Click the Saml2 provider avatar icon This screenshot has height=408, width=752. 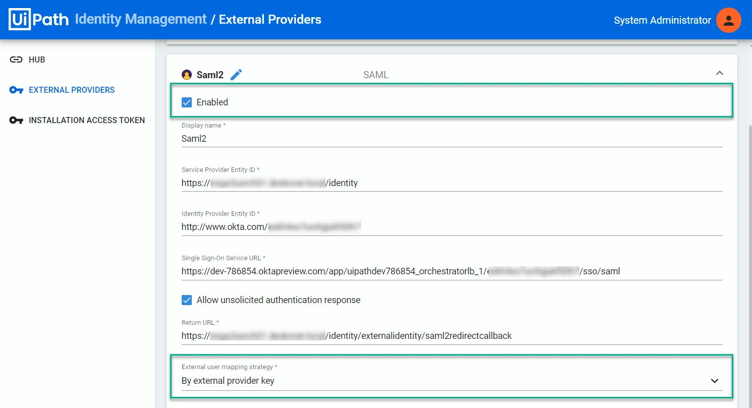point(187,75)
